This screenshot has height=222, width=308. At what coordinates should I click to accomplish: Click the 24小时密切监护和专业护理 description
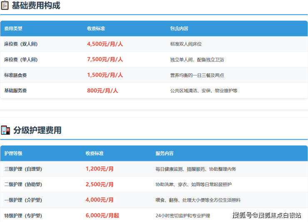(183, 216)
